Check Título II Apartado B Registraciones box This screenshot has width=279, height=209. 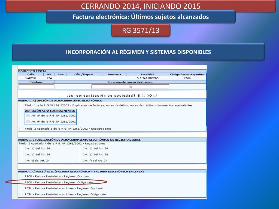21,129
